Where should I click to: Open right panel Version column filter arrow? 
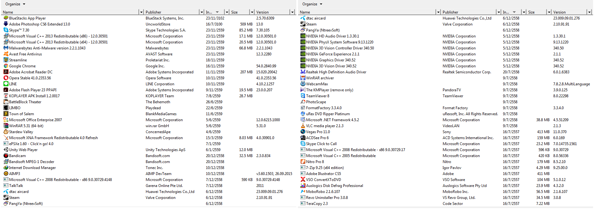coord(589,12)
